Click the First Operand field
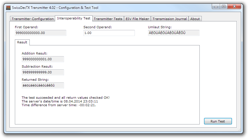248x139 pixels. point(40,33)
